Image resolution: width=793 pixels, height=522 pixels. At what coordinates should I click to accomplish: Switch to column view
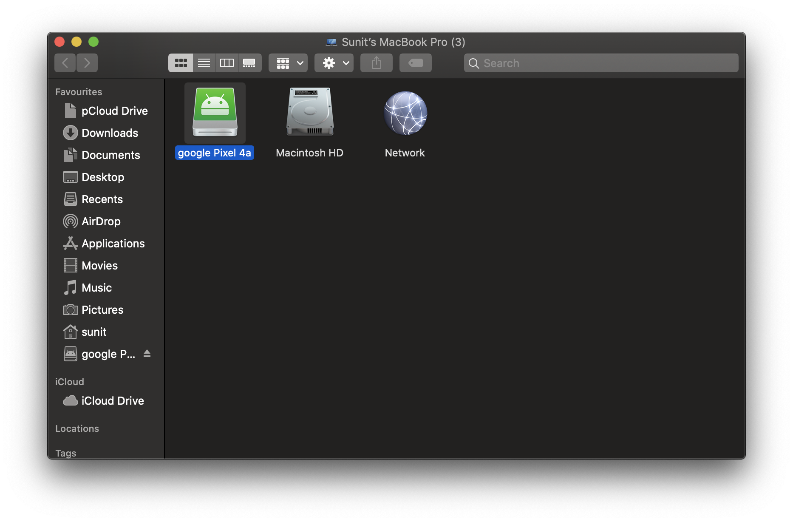[x=227, y=62]
